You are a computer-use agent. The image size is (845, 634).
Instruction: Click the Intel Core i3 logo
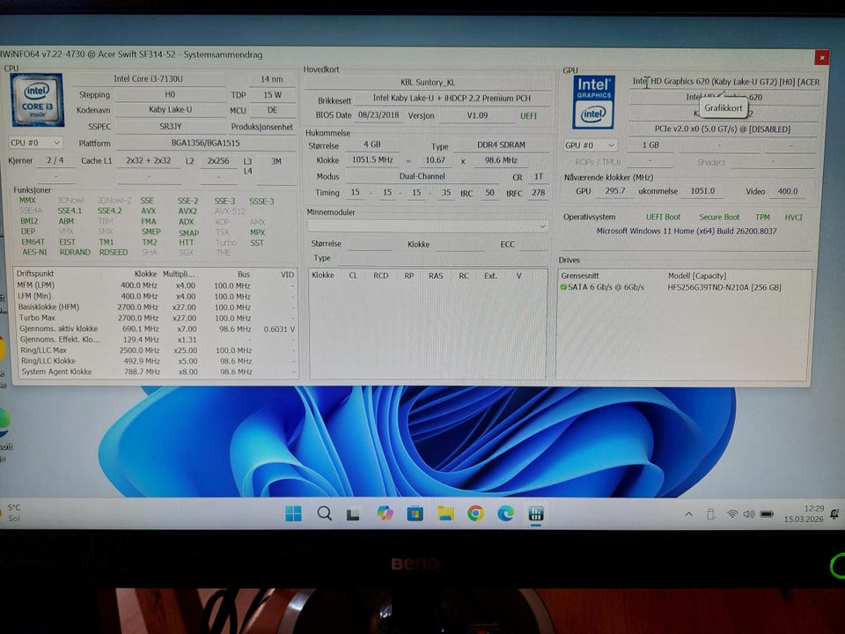pyautogui.click(x=37, y=100)
